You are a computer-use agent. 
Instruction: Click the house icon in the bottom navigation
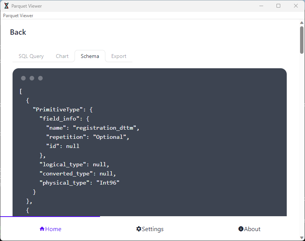tap(42, 229)
